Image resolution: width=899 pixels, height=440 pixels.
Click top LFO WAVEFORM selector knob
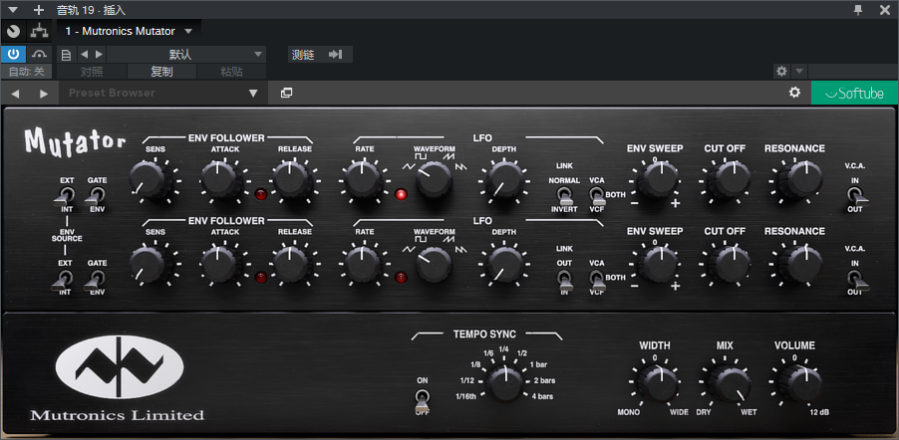tap(435, 180)
